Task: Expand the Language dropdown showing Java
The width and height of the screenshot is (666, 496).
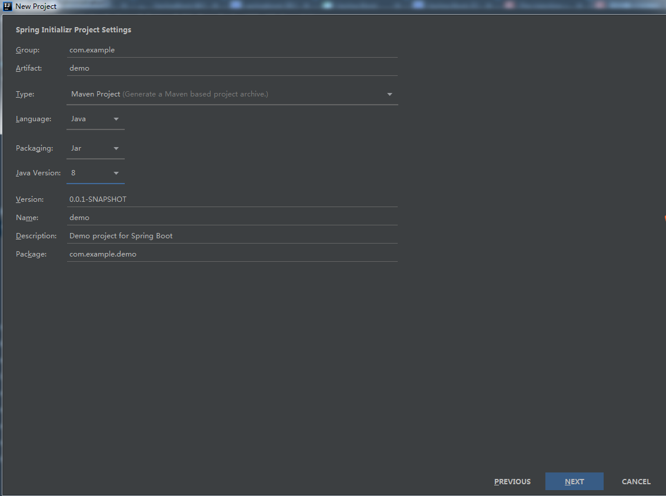Action: pyautogui.click(x=95, y=119)
